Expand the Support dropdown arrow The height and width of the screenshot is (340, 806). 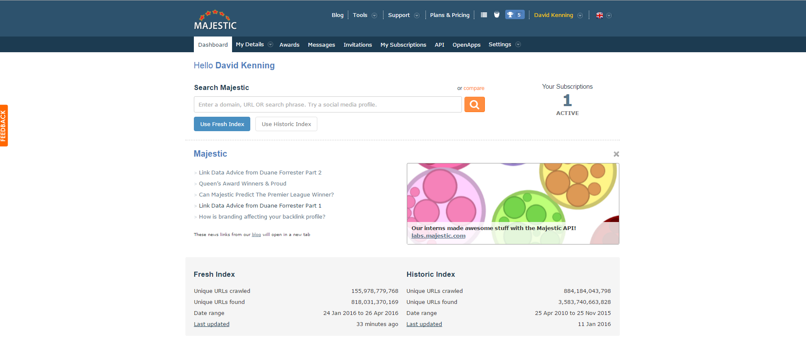417,15
